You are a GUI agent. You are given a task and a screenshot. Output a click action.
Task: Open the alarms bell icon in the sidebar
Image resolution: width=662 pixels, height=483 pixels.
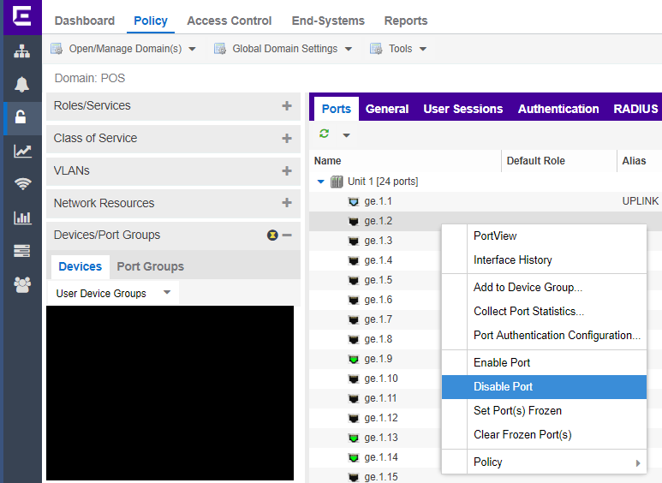tap(21, 85)
